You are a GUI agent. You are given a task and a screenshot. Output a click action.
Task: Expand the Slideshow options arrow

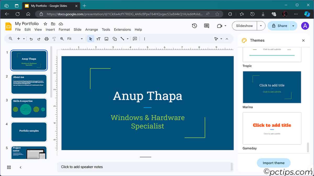pyautogui.click(x=261, y=26)
